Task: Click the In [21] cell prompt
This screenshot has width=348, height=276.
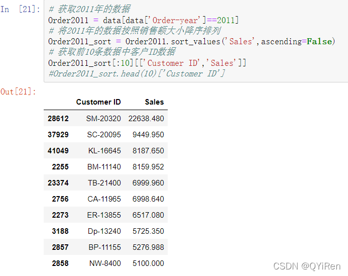Action: click(20, 10)
